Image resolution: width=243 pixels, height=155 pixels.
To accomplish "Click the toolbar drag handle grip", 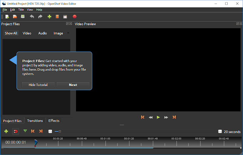I will coord(2,16).
